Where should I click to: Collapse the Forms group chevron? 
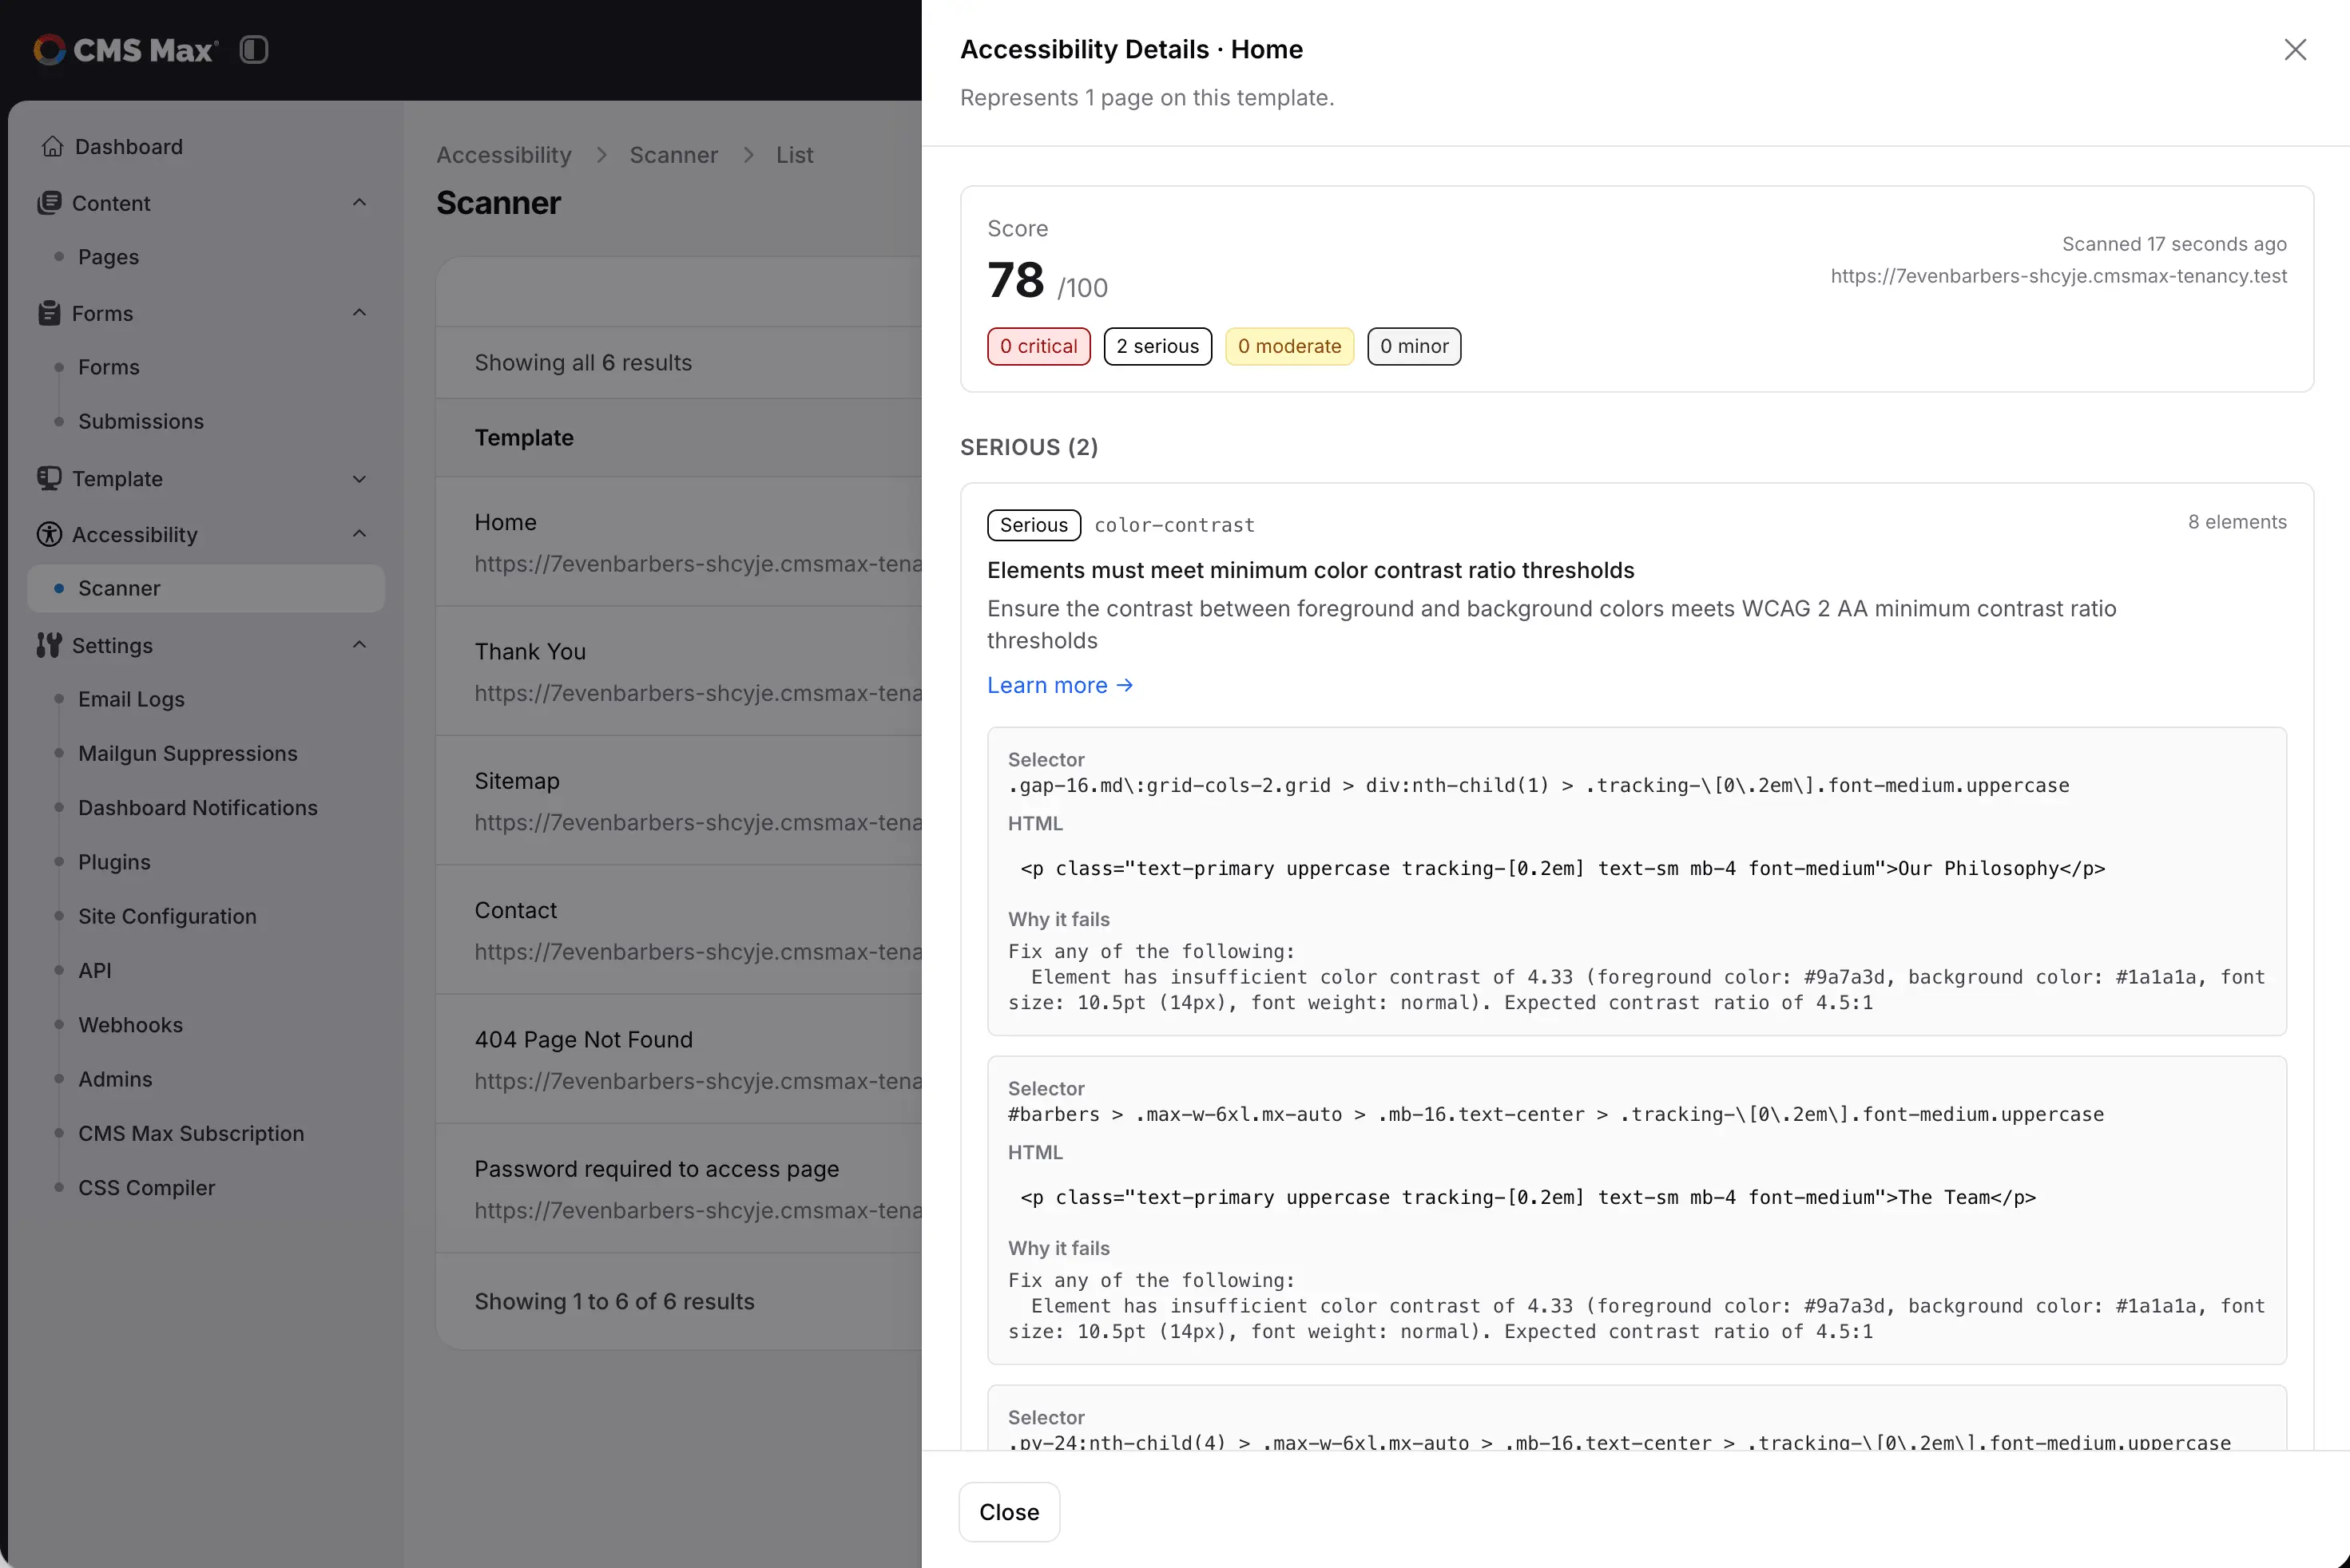(x=359, y=312)
